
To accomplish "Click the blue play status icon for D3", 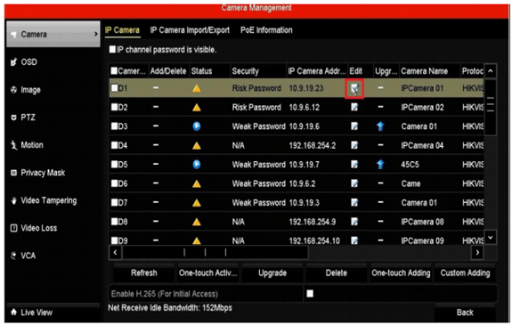I will [197, 126].
